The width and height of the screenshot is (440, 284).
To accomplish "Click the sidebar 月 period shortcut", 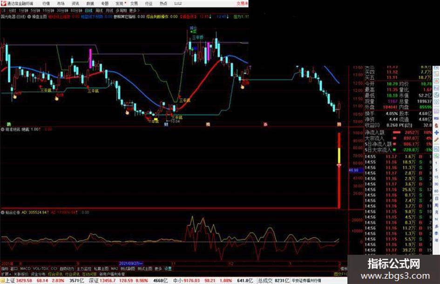I will coord(436,213).
